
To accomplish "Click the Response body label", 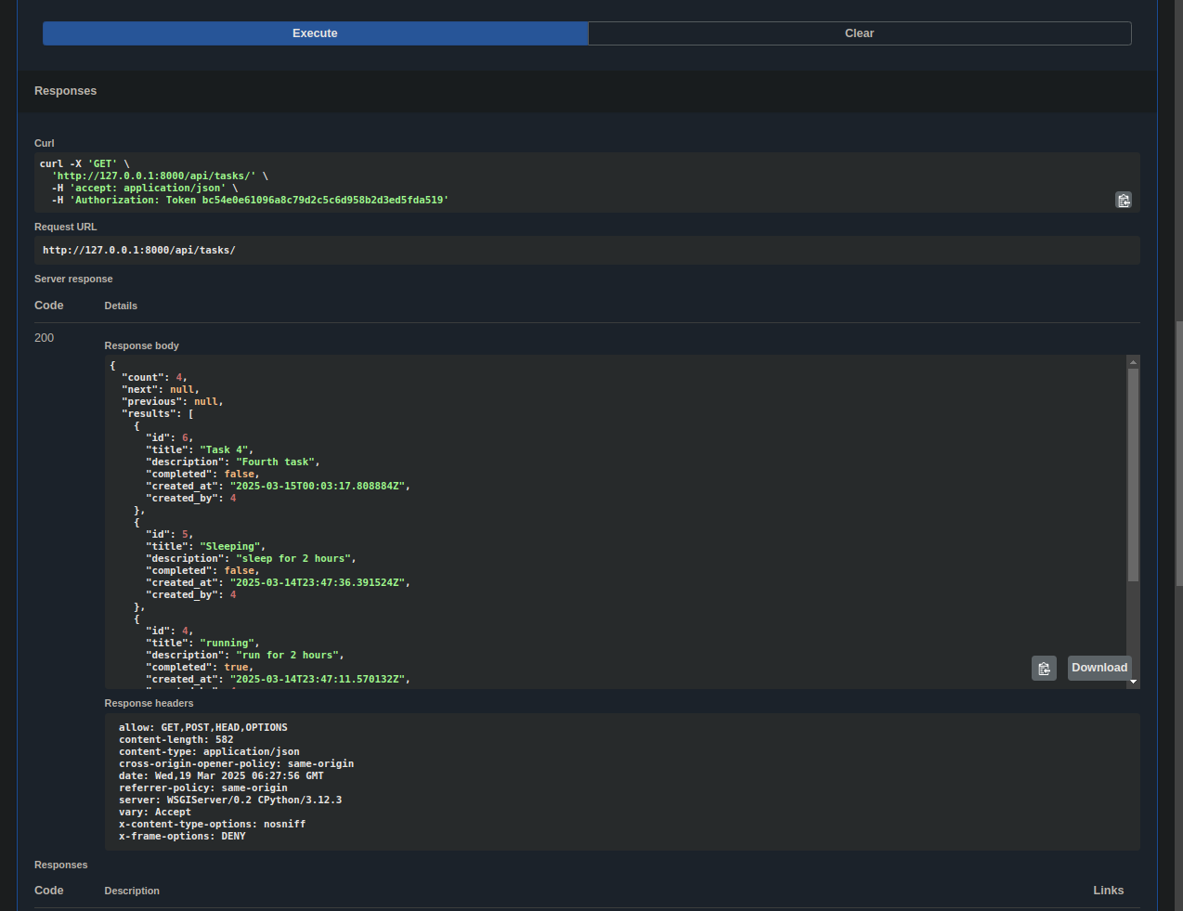I will point(142,345).
